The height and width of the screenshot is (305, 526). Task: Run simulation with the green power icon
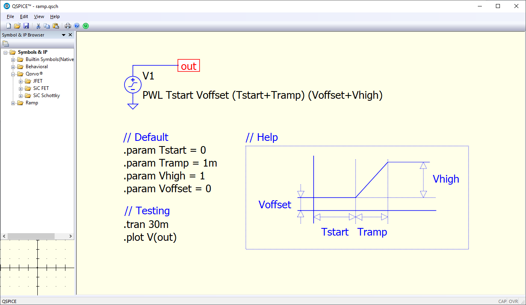(x=86, y=26)
